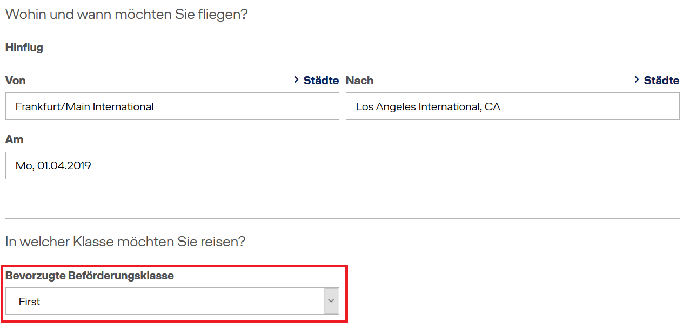Screen dimensions: 696x328
Task: Click the 'Bevorzugte Beförderungsklasse' label
Action: click(90, 276)
